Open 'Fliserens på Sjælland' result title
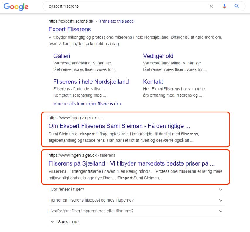250x232 pixels. (132, 163)
